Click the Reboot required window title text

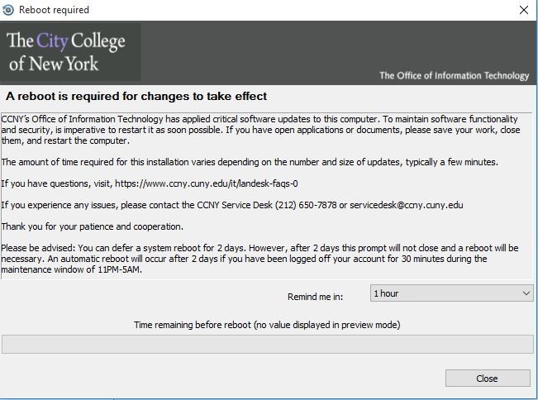[x=54, y=10]
